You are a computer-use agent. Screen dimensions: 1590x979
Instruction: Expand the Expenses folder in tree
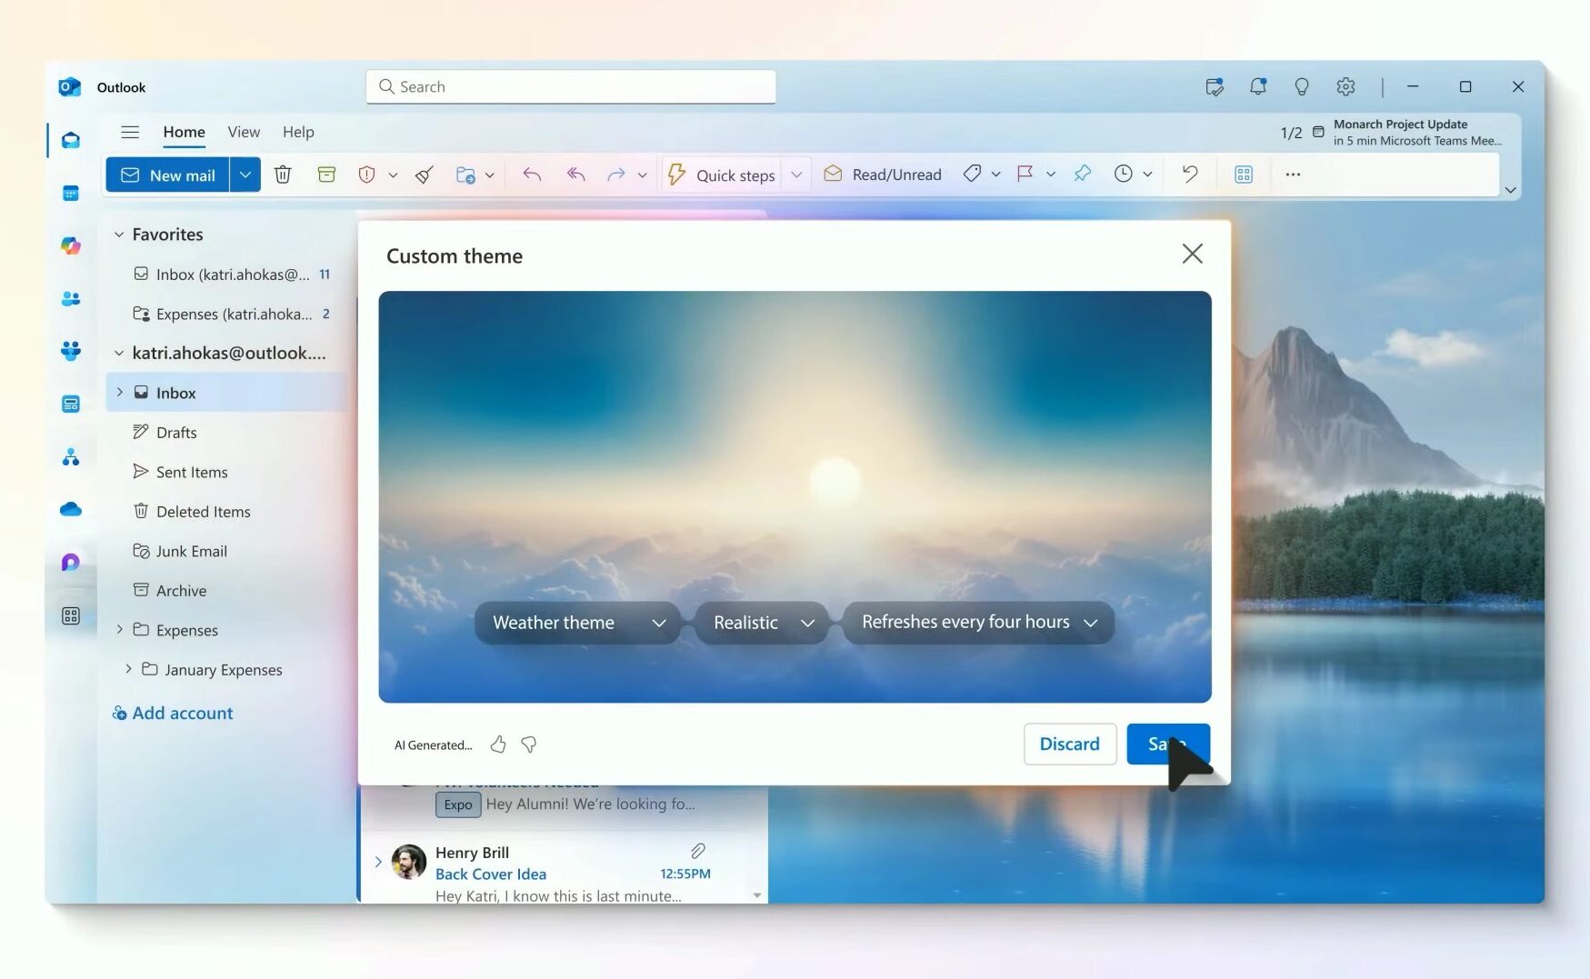119,629
